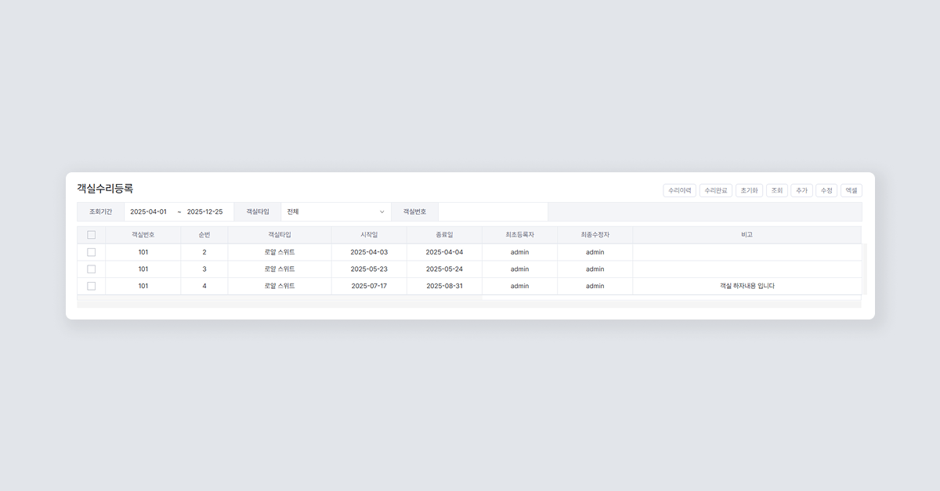Click the 최종수정자 column header
This screenshot has height=491, width=940.
tap(595, 235)
